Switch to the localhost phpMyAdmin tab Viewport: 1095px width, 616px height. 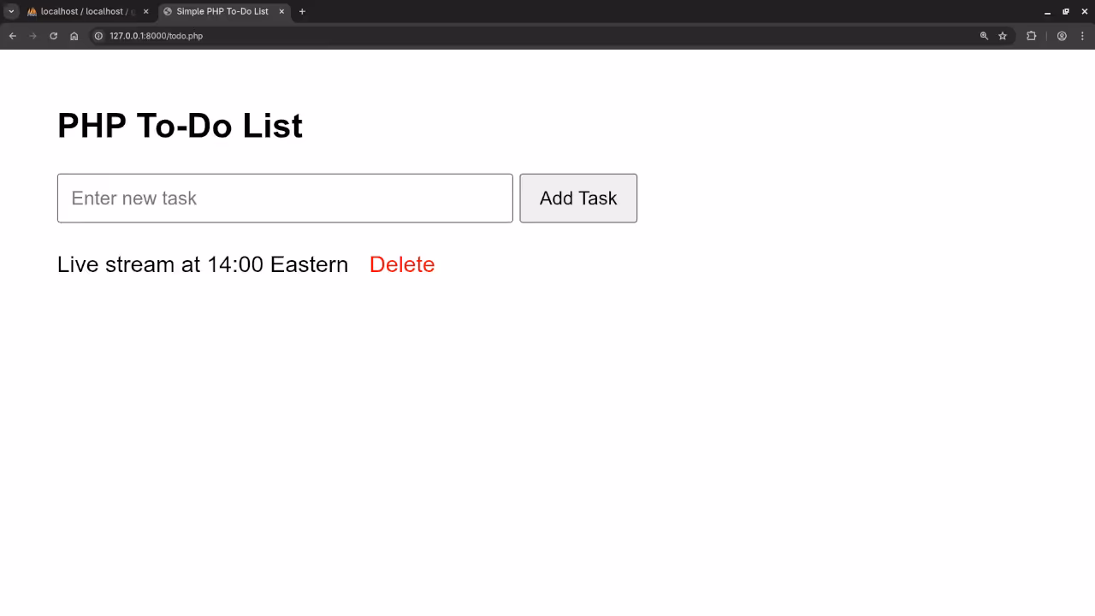point(81,12)
